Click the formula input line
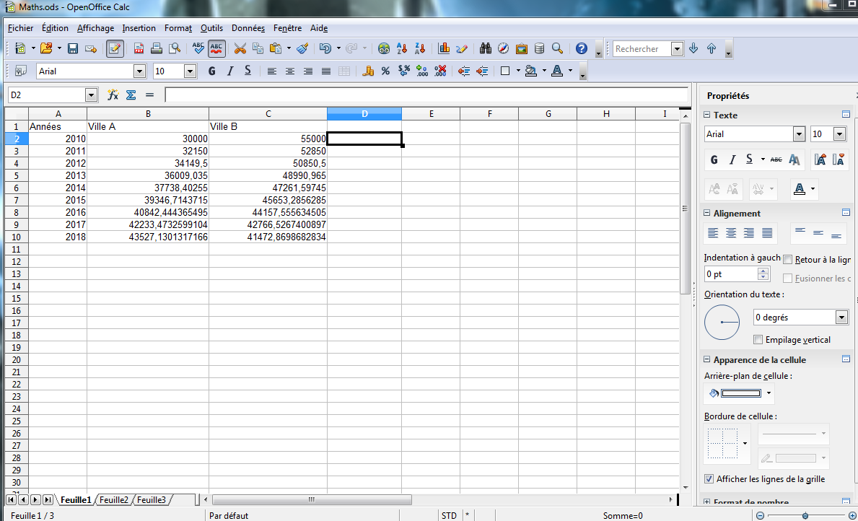 click(x=426, y=95)
